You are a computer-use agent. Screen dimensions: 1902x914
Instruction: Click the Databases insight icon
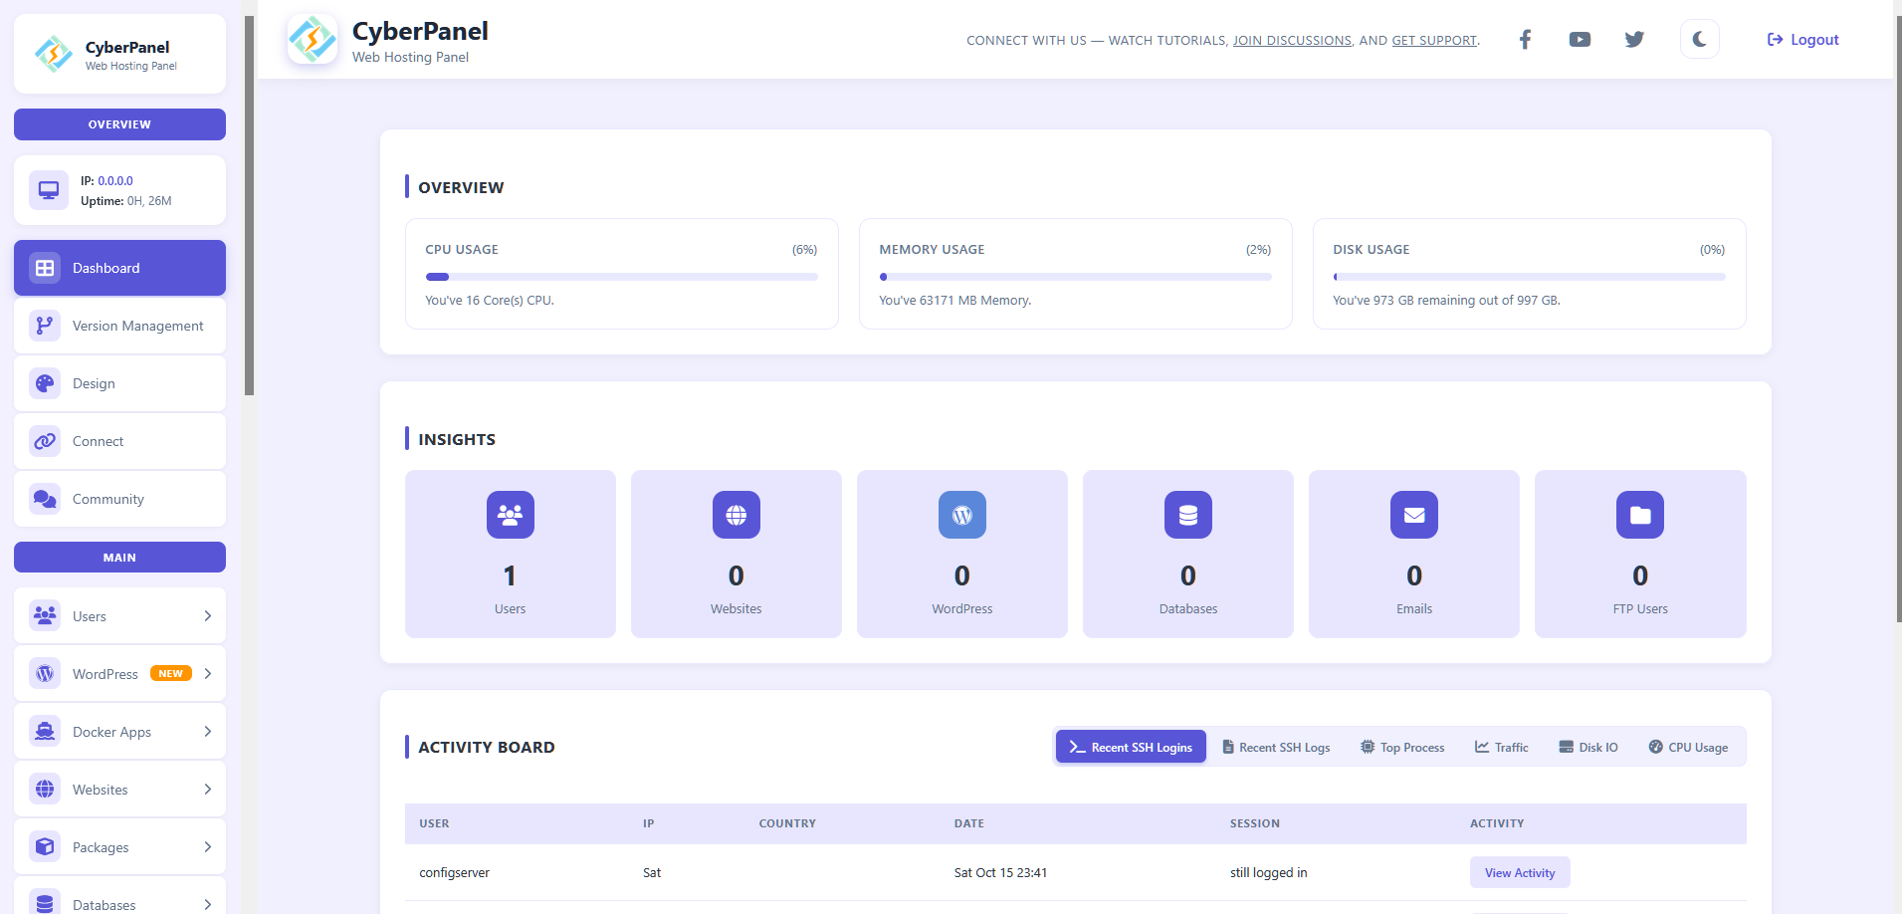pos(1187,515)
